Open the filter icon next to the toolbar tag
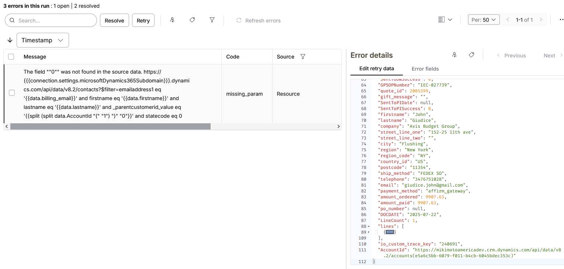This screenshot has height=269, width=564. point(212,20)
